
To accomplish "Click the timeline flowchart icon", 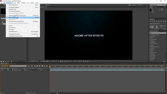I will click(x=29, y=66).
